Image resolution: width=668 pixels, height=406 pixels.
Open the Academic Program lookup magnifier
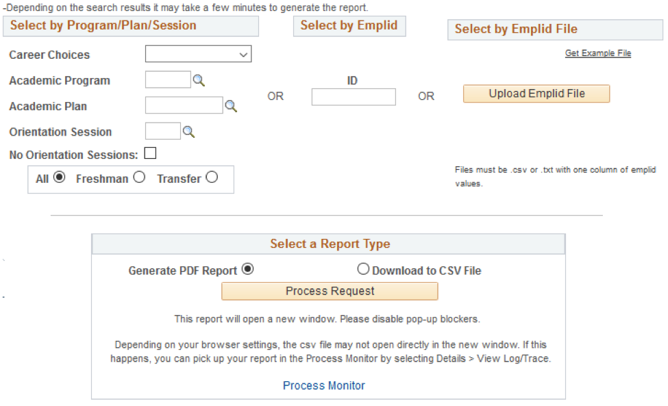point(198,79)
